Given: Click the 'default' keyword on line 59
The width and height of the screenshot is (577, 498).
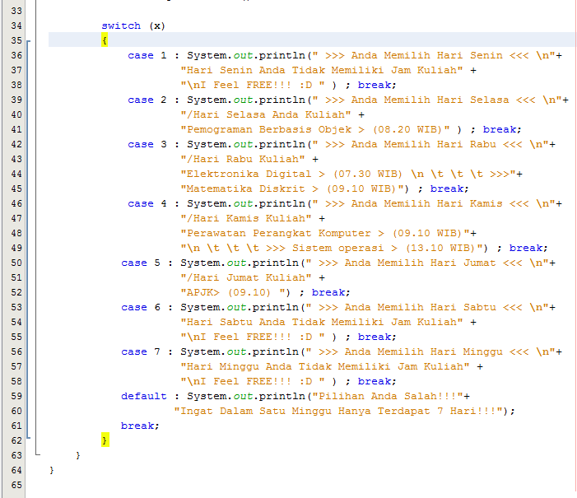Looking at the screenshot, I should (144, 397).
